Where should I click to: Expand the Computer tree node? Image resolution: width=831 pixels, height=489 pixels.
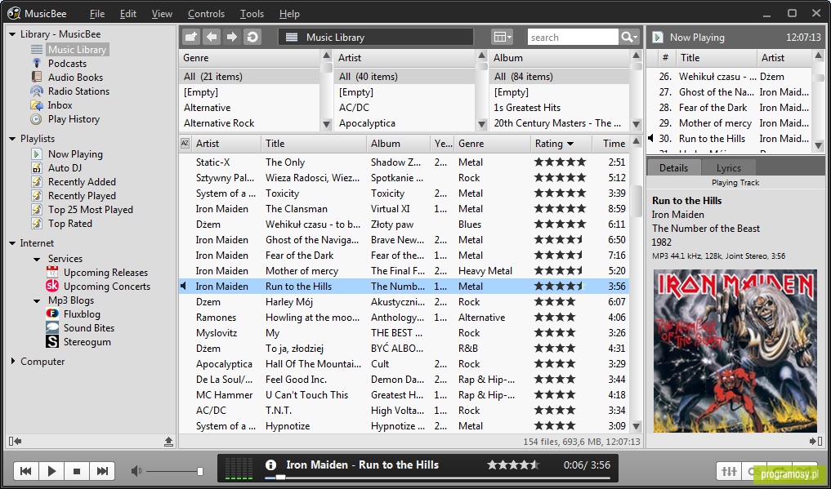13,362
